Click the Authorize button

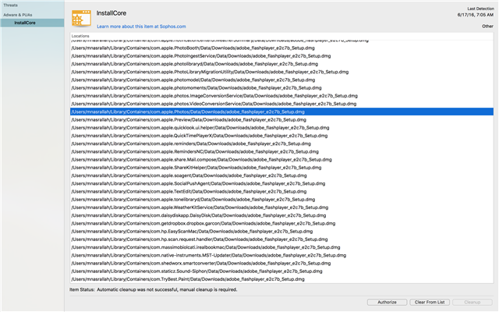point(387,302)
